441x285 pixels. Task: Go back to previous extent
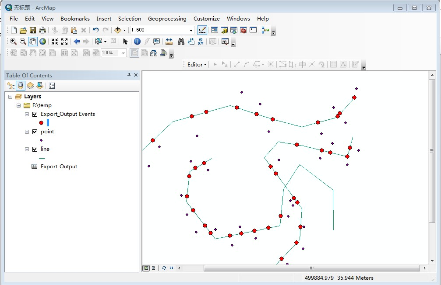coord(77,42)
